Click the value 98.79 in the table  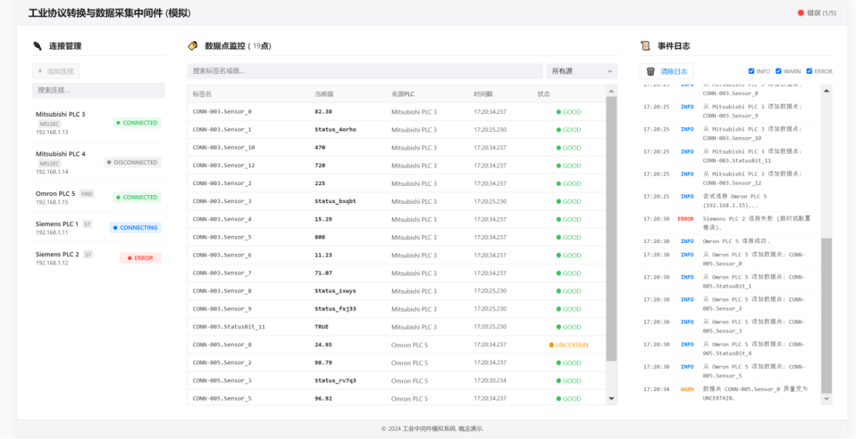(323, 363)
